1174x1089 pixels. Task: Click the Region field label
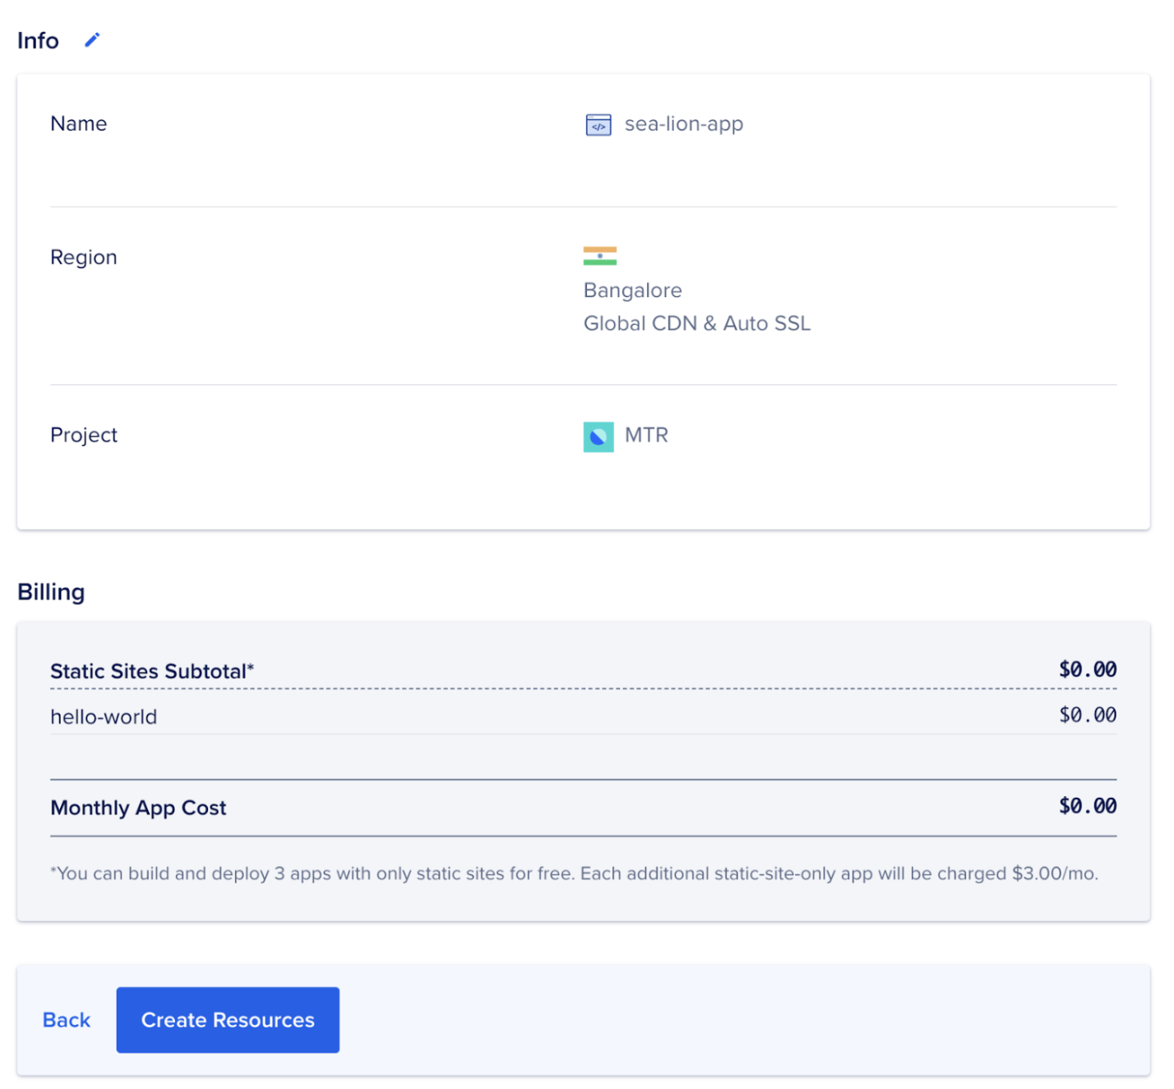click(84, 257)
